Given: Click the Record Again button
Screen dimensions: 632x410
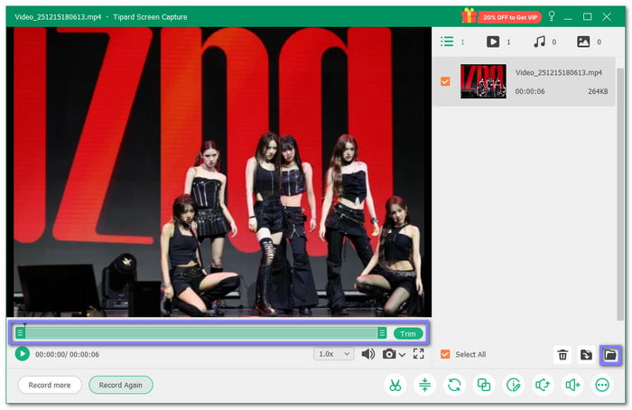Looking at the screenshot, I should point(120,385).
